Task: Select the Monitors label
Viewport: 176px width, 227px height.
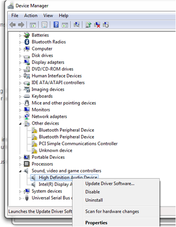Action: click(x=41, y=110)
